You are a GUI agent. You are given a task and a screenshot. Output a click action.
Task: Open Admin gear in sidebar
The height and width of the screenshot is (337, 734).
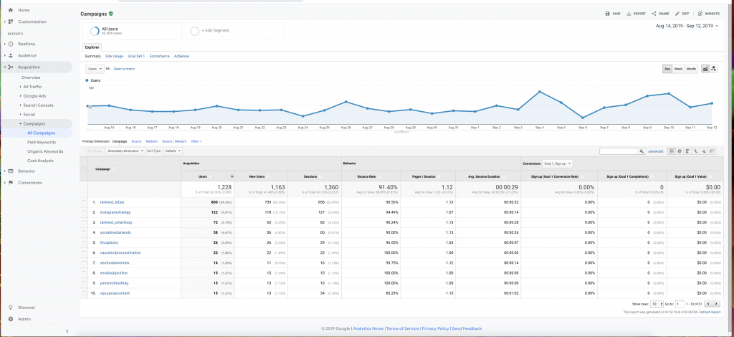click(x=10, y=319)
